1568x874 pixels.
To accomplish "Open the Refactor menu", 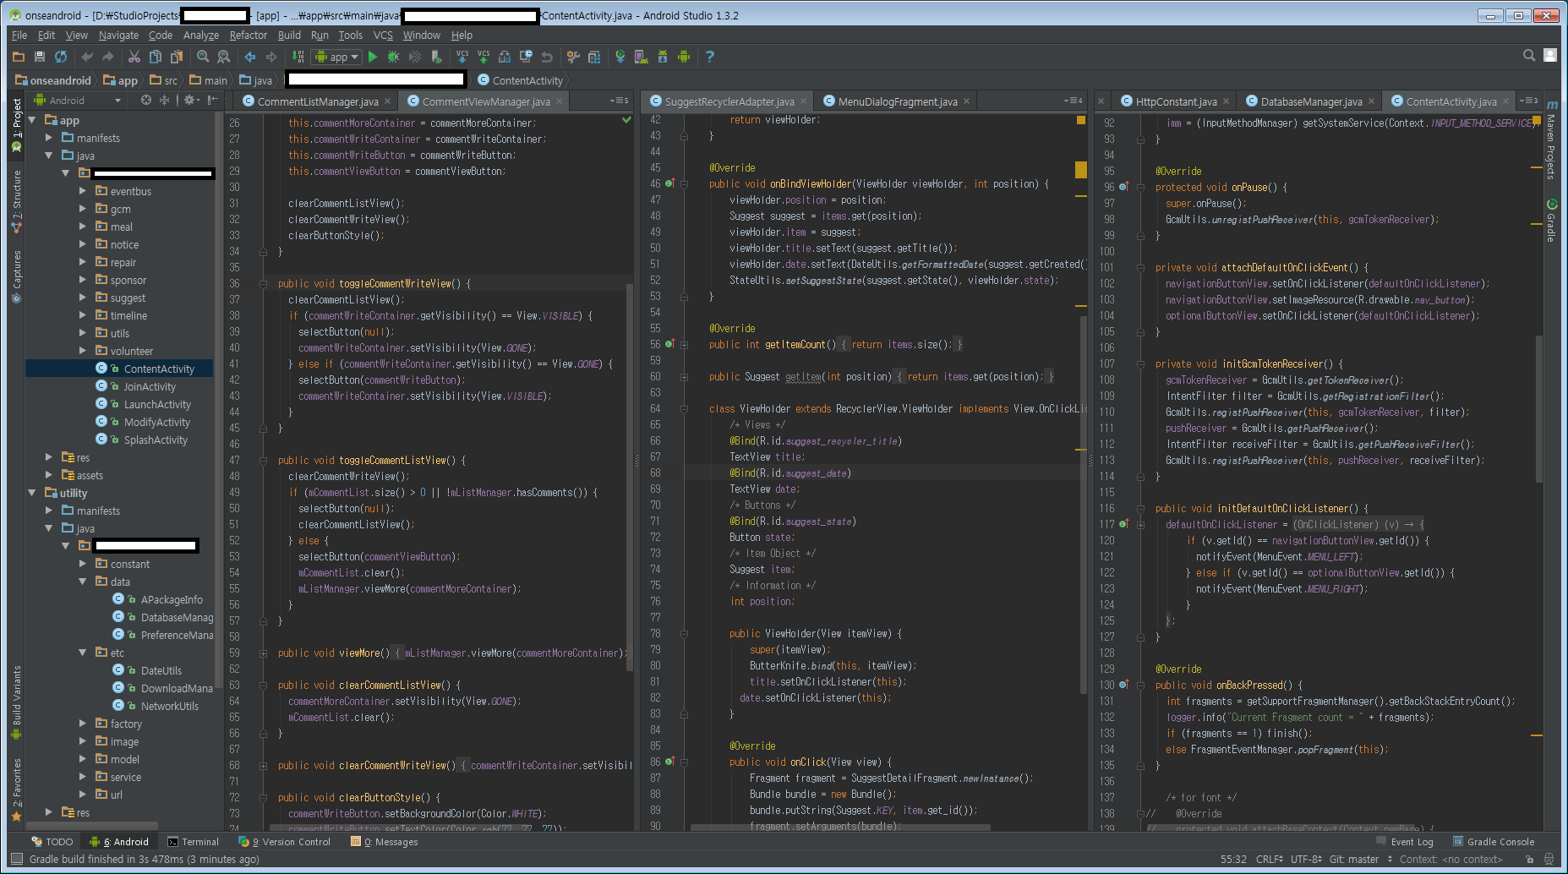I will point(248,36).
